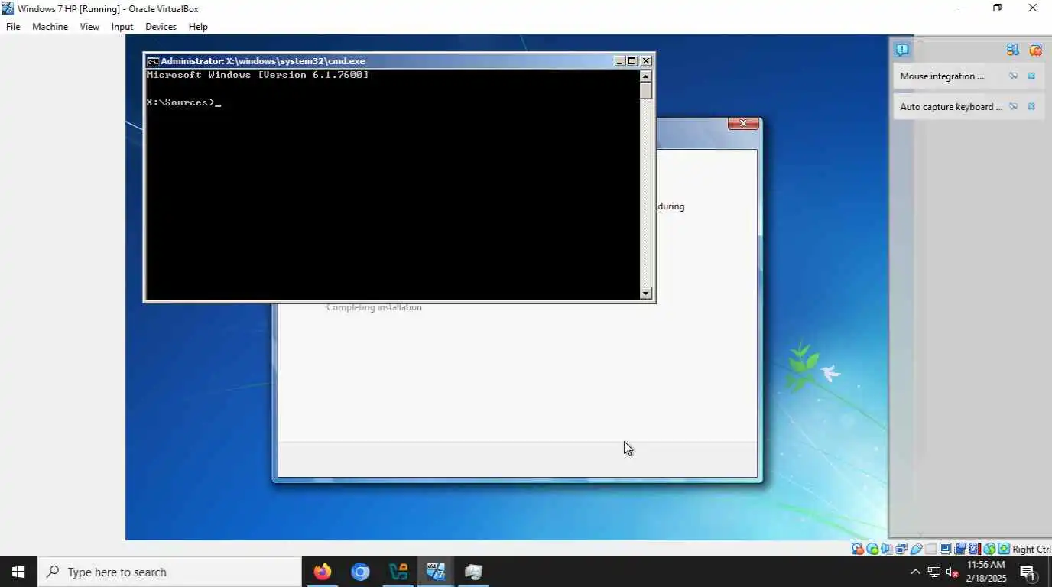The image size is (1052, 587).
Task: Open Firefox from the taskbar
Action: tap(323, 572)
